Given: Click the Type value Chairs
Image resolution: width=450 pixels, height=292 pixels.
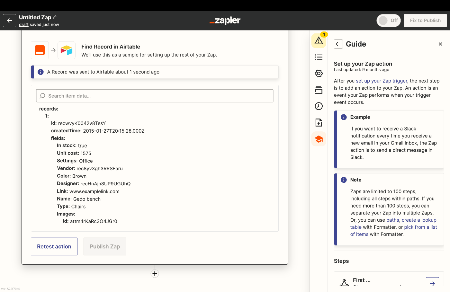Looking at the screenshot, I should tap(78, 207).
